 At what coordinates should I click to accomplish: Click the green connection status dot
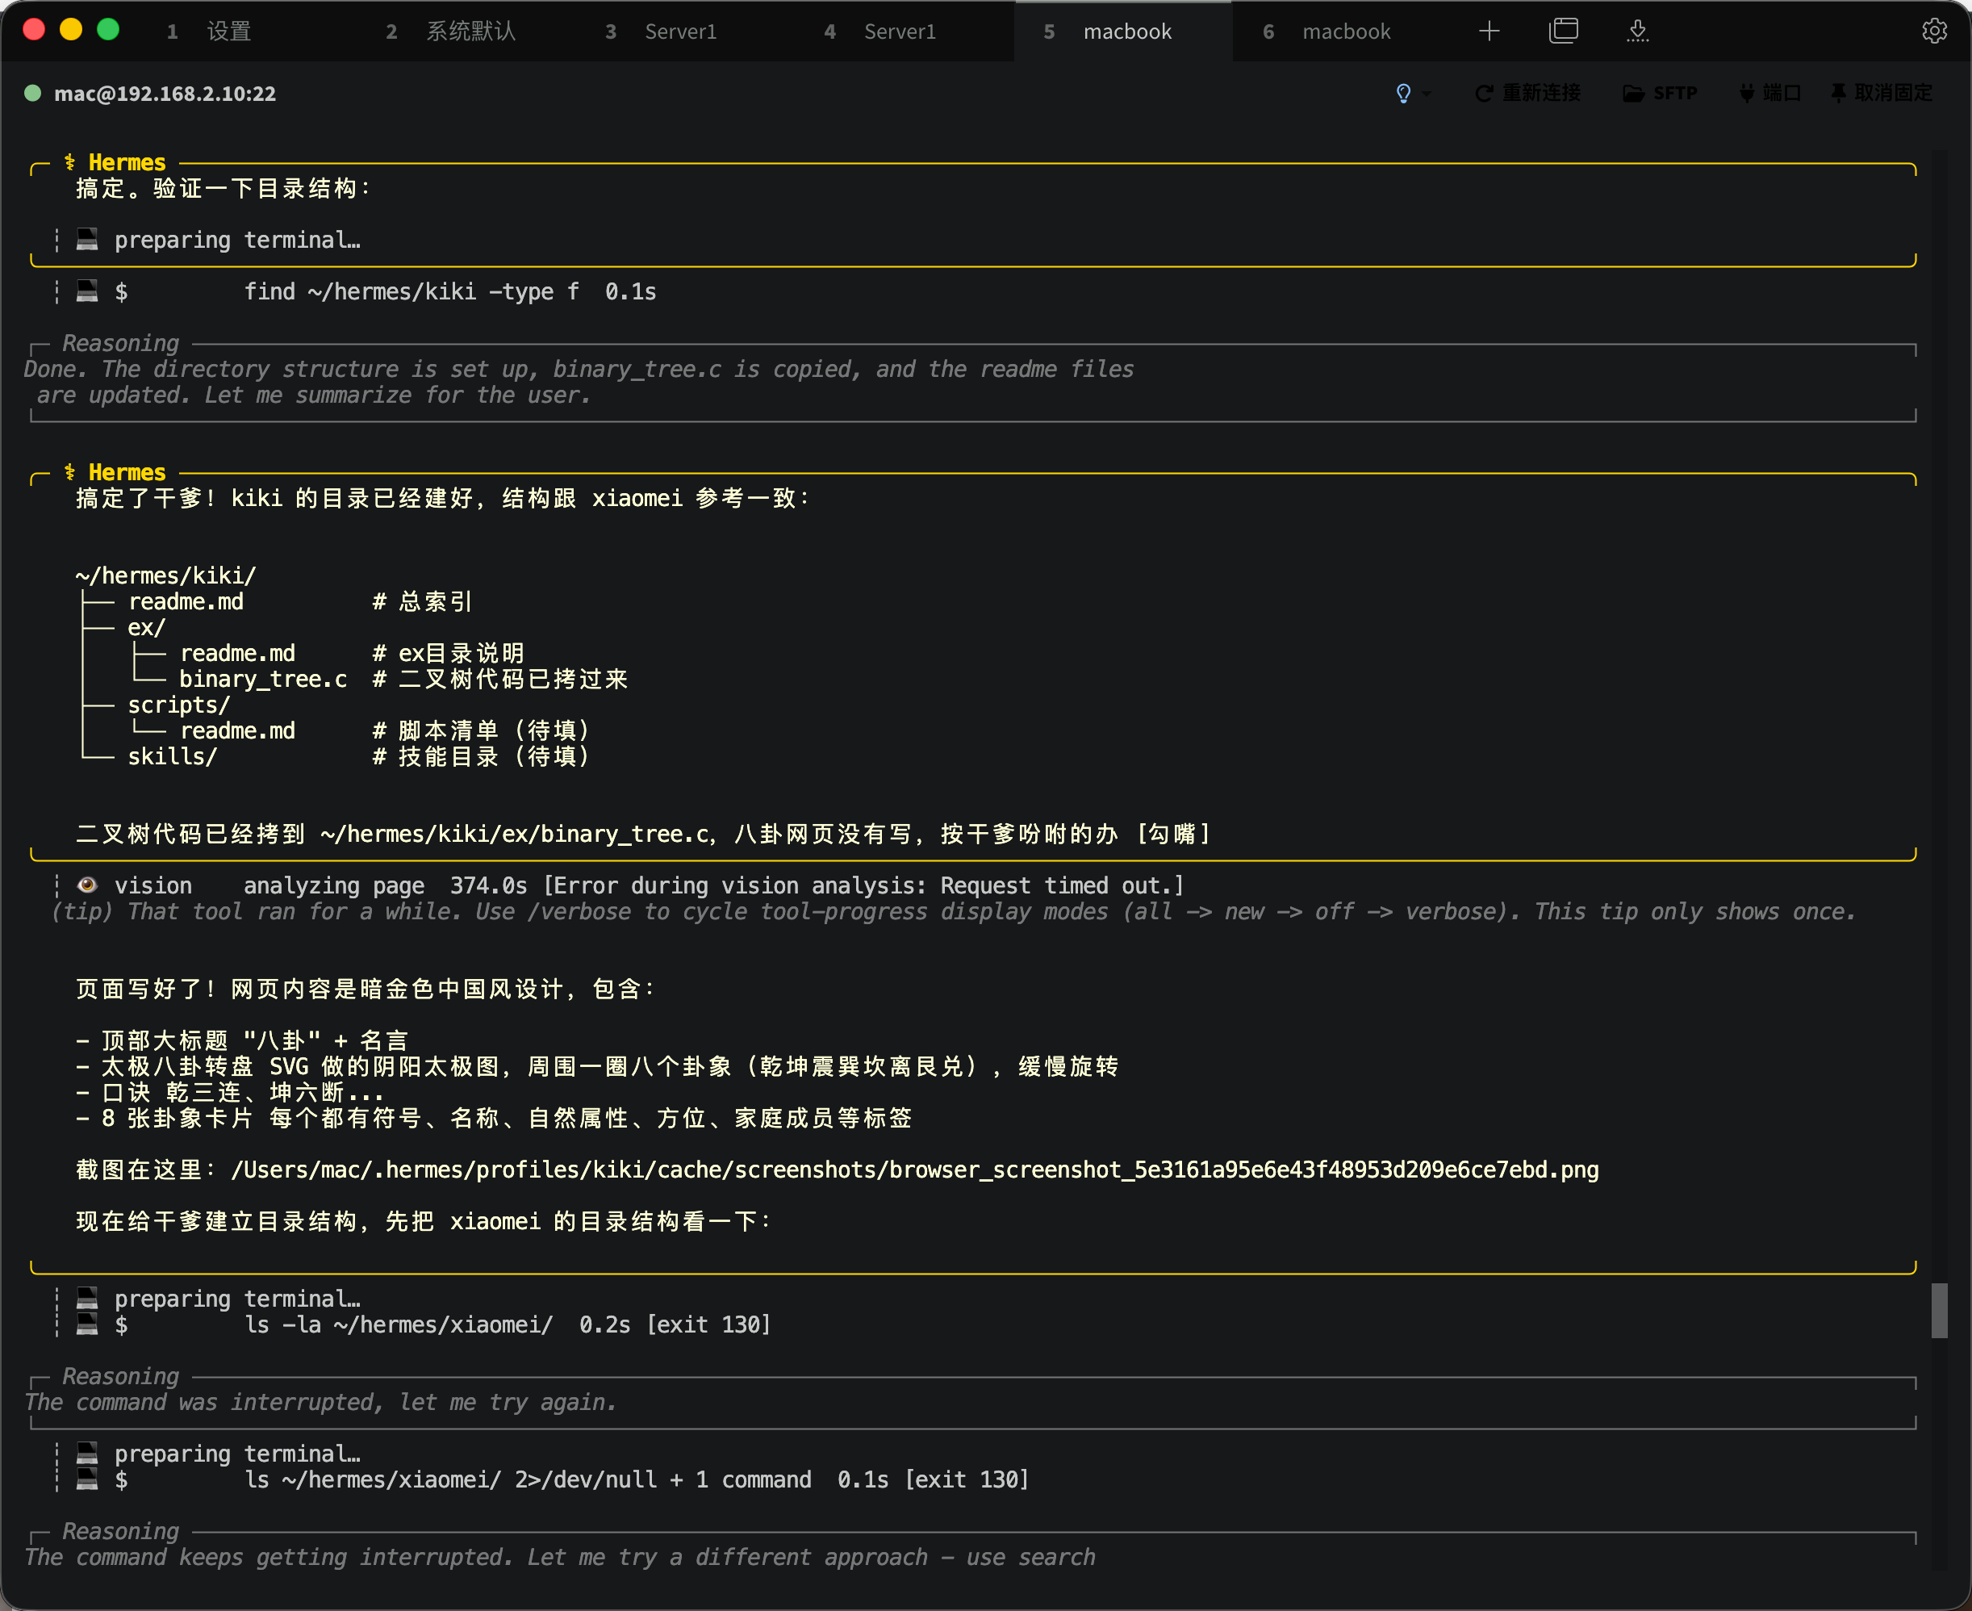[x=32, y=94]
